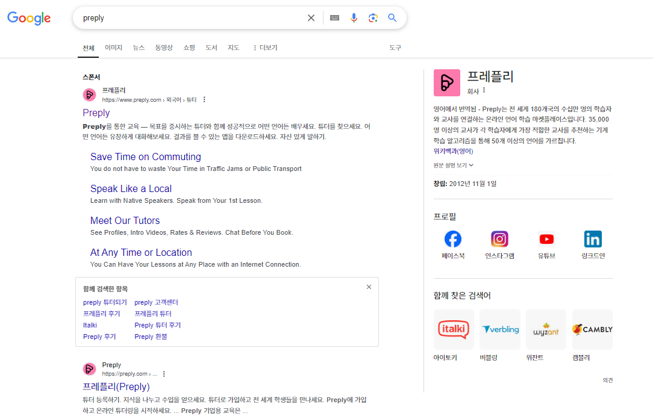Open italki related search card
This screenshot has height=419, width=653.
point(454,335)
